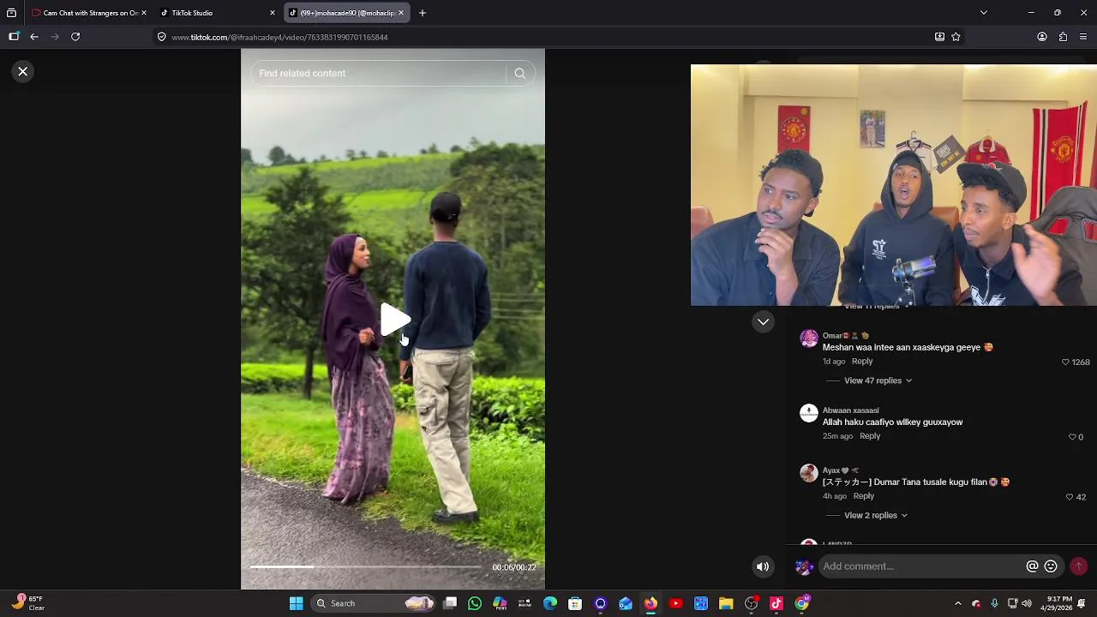Image resolution: width=1097 pixels, height=617 pixels.
Task: Open the tab overview button left of tabs
Action: point(11,13)
